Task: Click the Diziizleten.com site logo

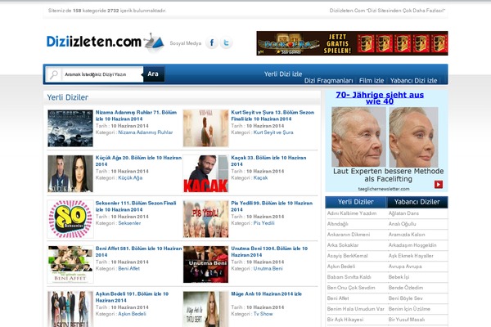Action: pos(105,43)
